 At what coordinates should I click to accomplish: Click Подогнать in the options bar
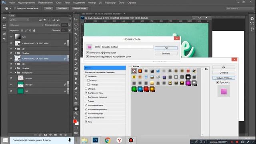click(62, 8)
